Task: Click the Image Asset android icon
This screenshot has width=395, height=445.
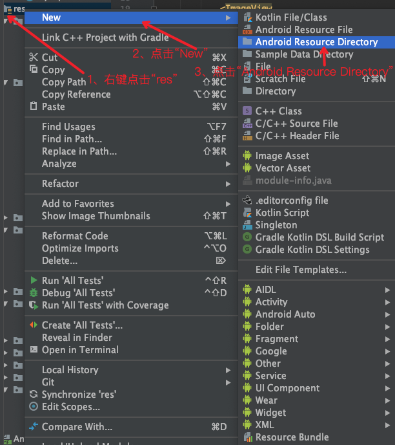Action: [247, 155]
